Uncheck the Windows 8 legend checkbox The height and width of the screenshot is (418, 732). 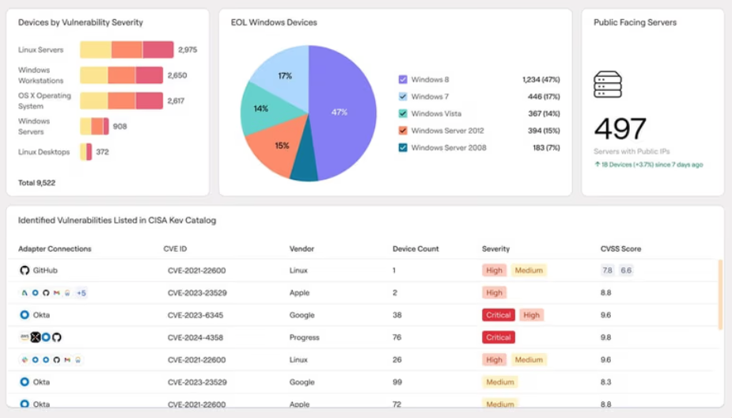[403, 80]
